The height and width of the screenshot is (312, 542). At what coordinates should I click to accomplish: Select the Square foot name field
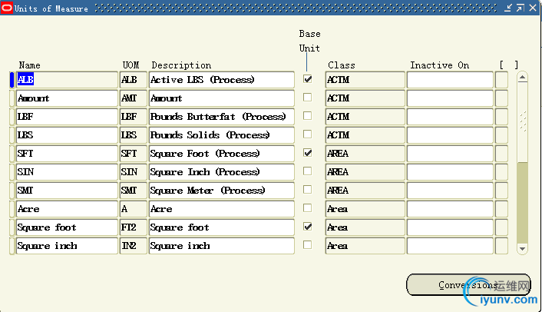tap(67, 227)
